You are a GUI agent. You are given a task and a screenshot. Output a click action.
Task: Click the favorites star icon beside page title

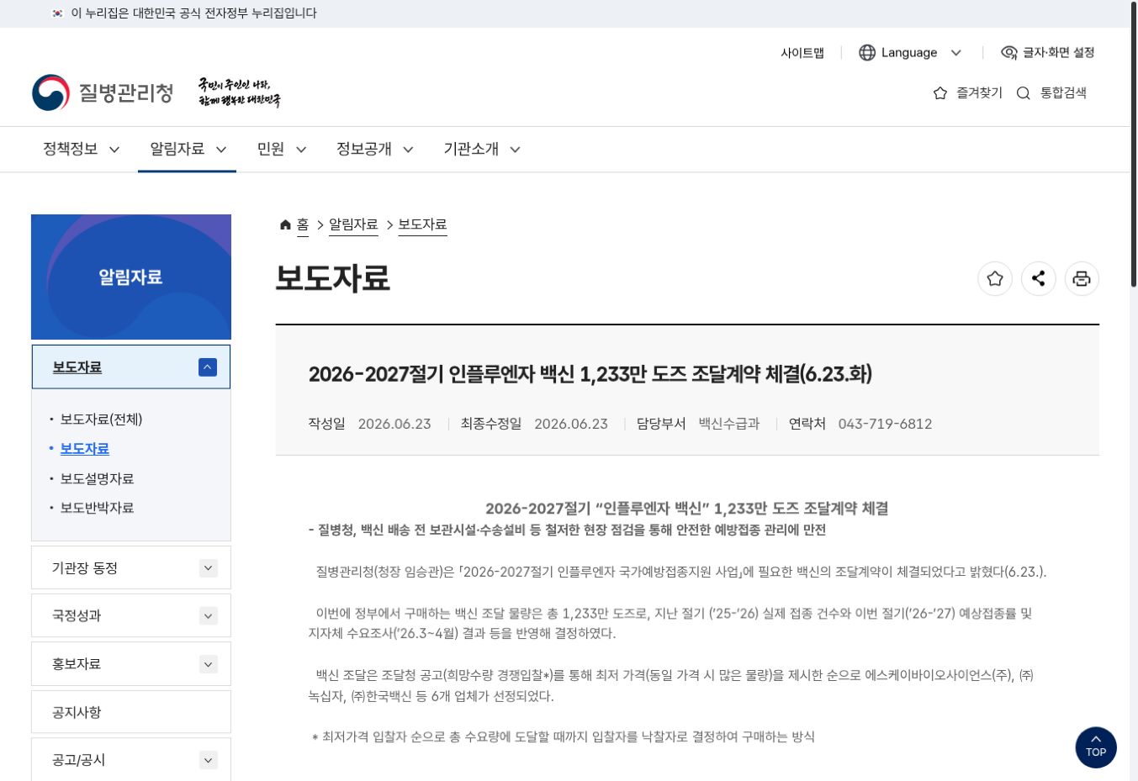[995, 279]
